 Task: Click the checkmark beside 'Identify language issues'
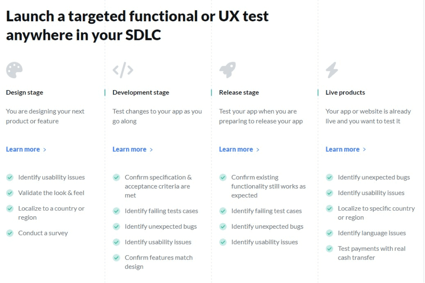point(329,233)
